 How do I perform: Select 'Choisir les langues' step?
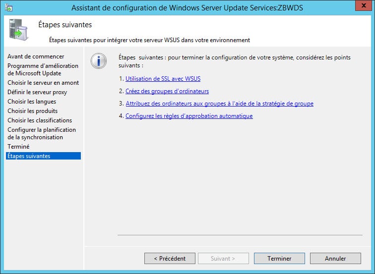pos(32,102)
